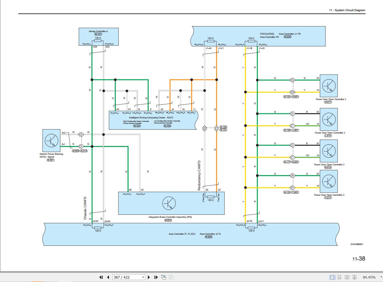
Task: Select the two-page side-by-side layout icon
Action: pyautogui.click(x=348, y=277)
